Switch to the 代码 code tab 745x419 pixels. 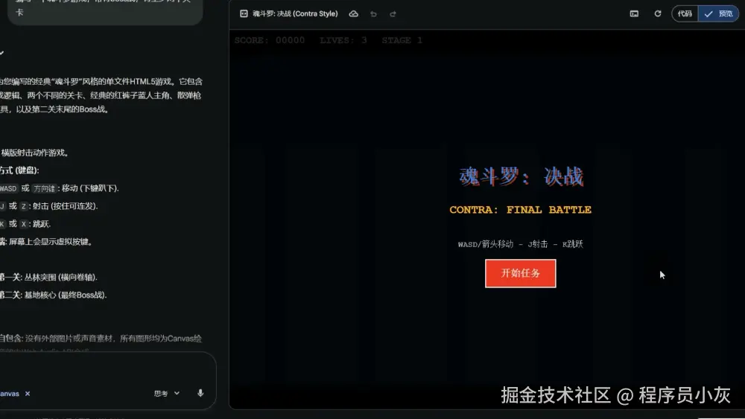685,13
